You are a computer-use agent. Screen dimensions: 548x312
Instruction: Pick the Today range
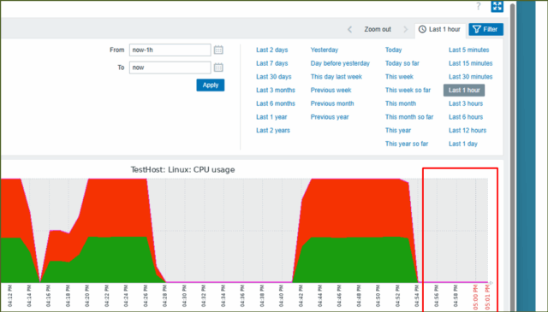coord(394,50)
